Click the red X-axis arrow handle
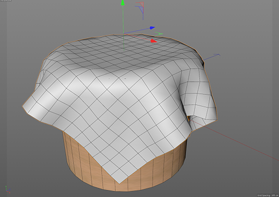The width and height of the screenshot is (279, 197). pos(153,41)
